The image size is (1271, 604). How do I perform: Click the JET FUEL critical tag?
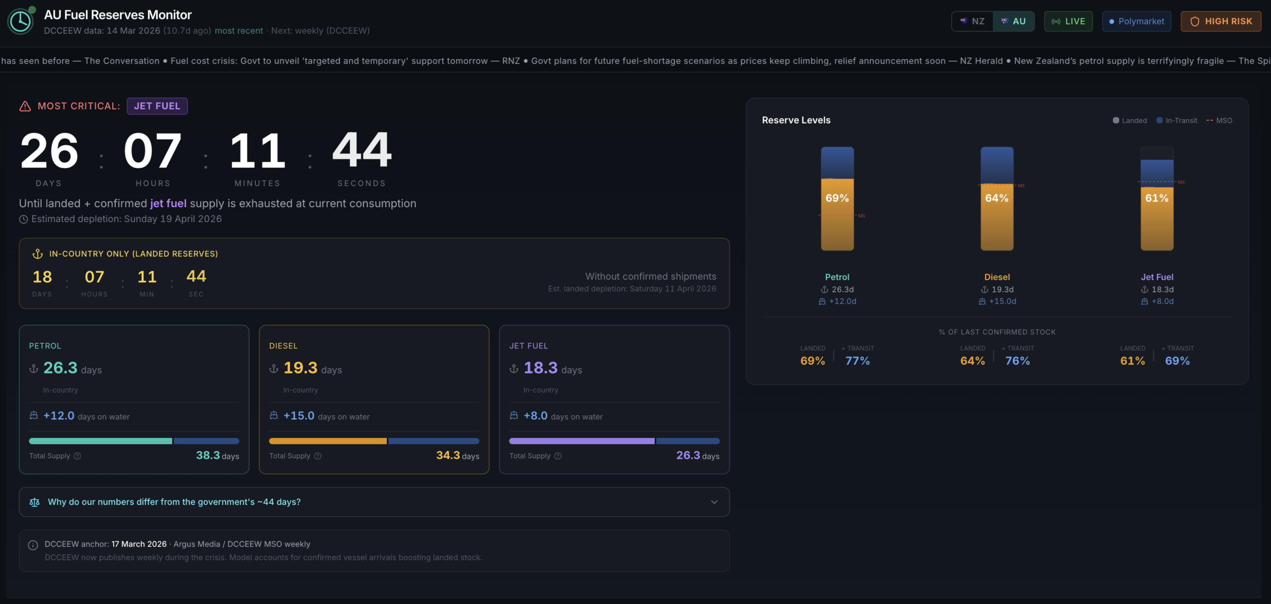coord(157,106)
